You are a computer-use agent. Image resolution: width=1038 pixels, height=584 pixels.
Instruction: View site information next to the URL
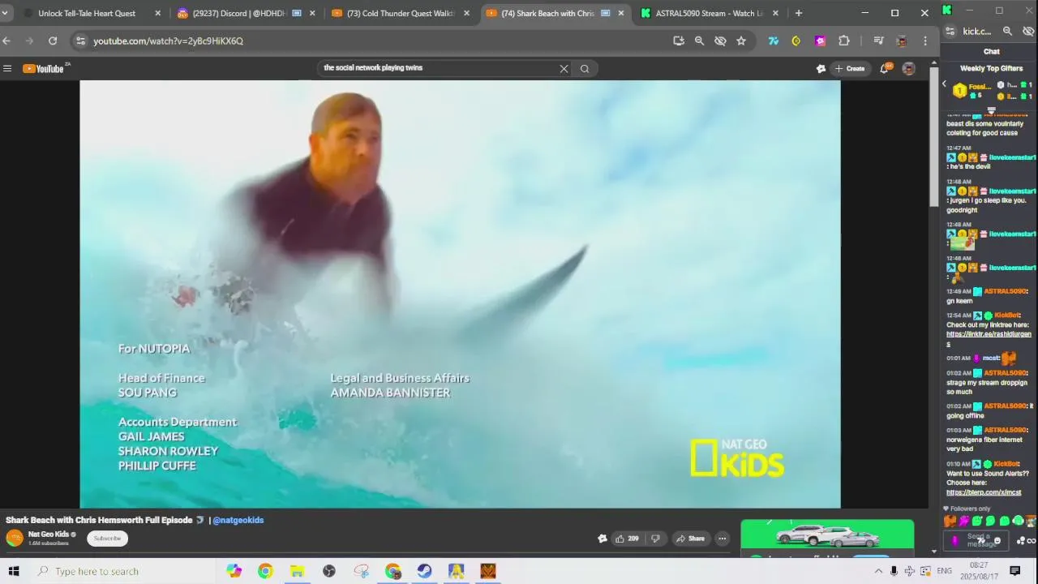click(79, 41)
